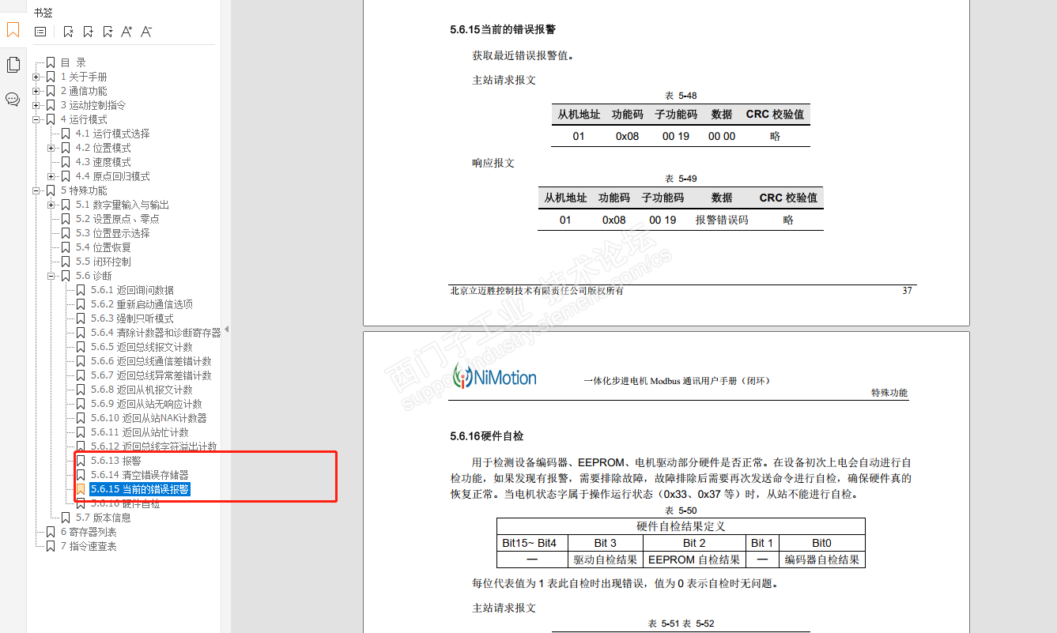Open bookmark '5.7 版本信息'
Viewport: 1057px width, 633px height.
(103, 518)
